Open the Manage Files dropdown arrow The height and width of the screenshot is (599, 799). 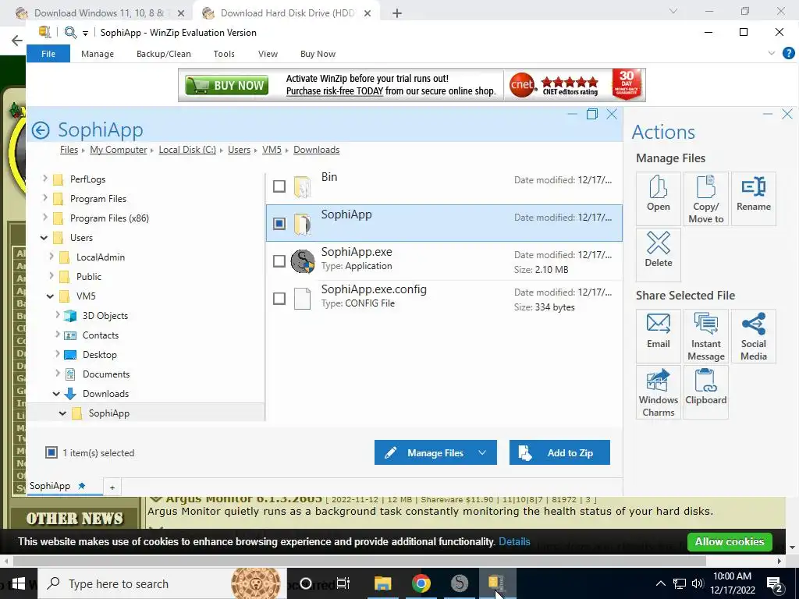coord(482,452)
